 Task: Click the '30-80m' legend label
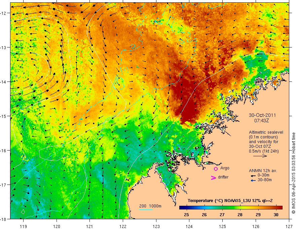point(265,180)
